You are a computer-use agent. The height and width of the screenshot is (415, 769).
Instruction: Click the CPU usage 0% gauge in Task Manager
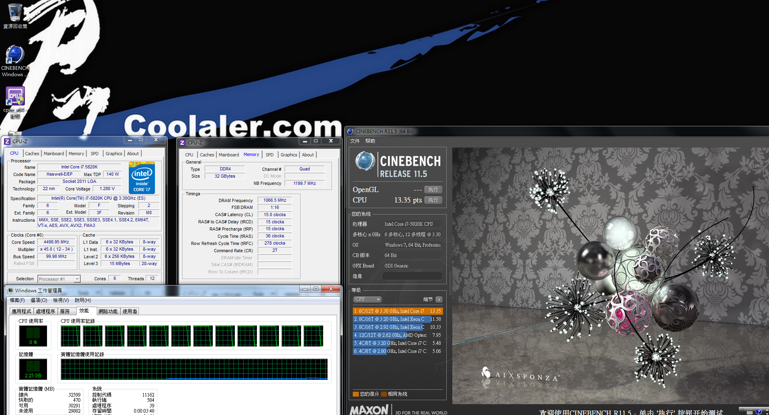(x=33, y=336)
